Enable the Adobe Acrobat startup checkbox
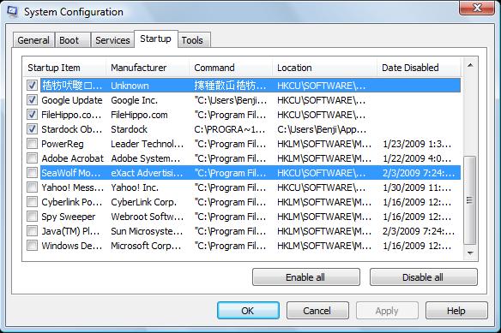501x333 pixels. pos(32,158)
